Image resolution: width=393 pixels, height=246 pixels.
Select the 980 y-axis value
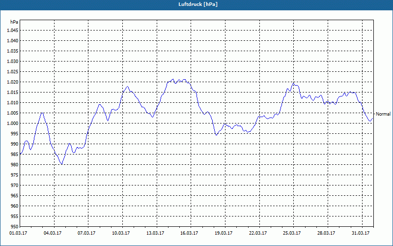[x=15, y=165]
